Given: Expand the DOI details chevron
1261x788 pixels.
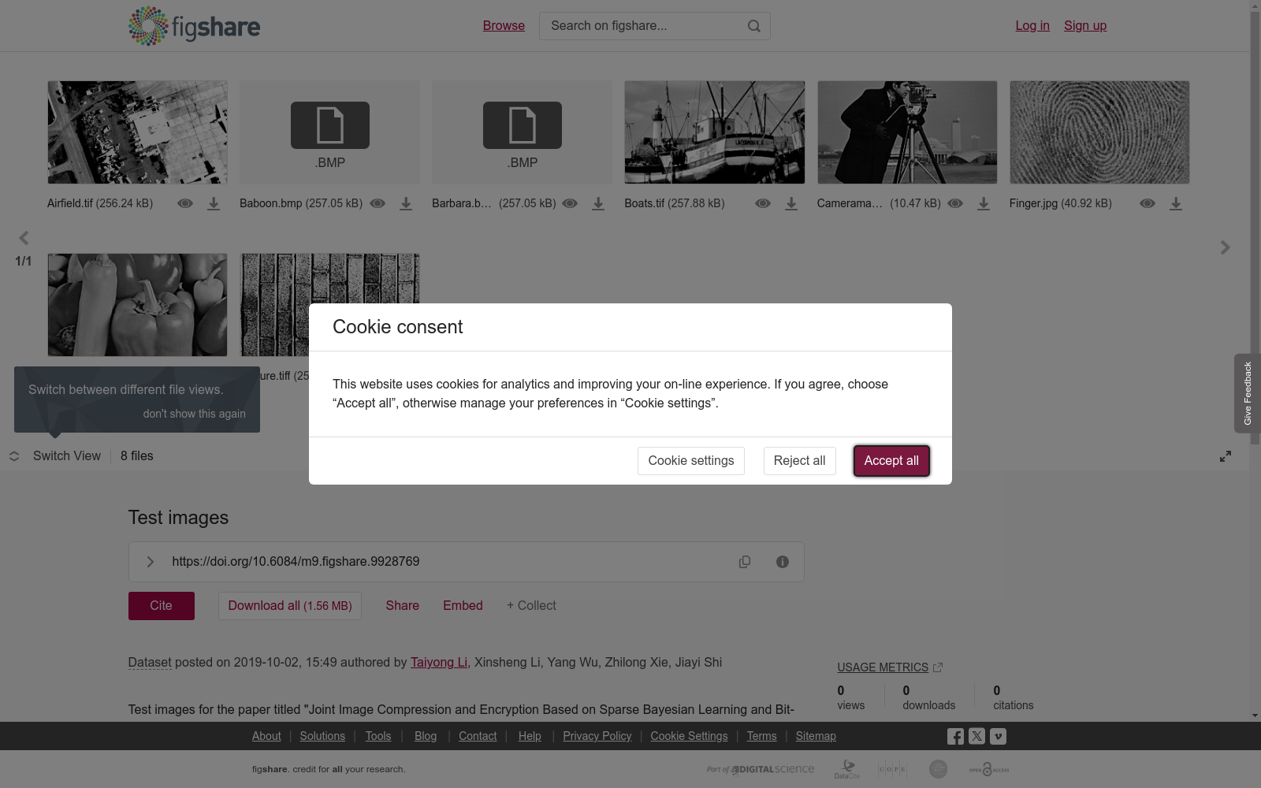Looking at the screenshot, I should (150, 562).
